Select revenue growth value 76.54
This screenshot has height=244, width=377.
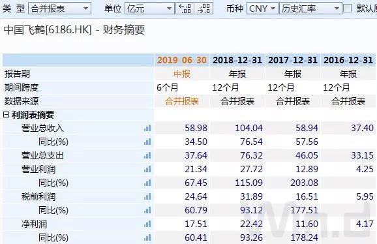(252, 142)
